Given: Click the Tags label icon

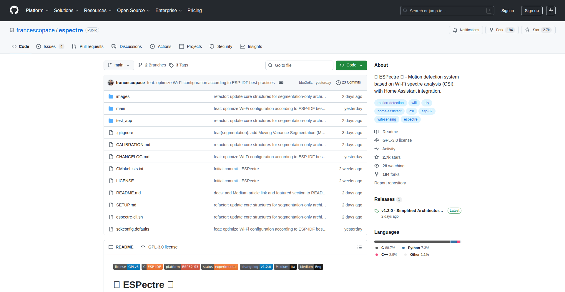Looking at the screenshot, I should [171, 65].
